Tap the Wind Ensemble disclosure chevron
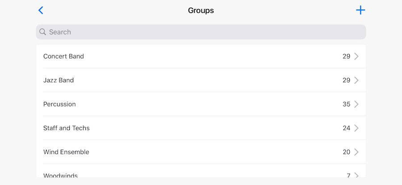The width and height of the screenshot is (402, 185). tap(356, 152)
